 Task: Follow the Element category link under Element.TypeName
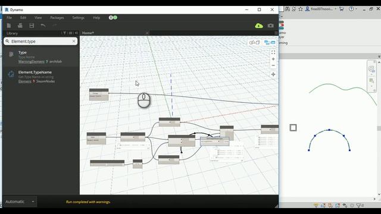[x=25, y=81]
